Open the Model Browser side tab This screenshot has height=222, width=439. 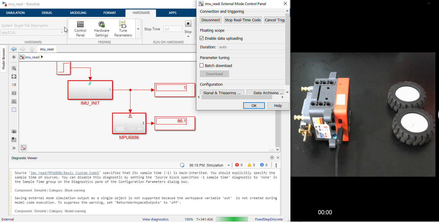click(4, 59)
